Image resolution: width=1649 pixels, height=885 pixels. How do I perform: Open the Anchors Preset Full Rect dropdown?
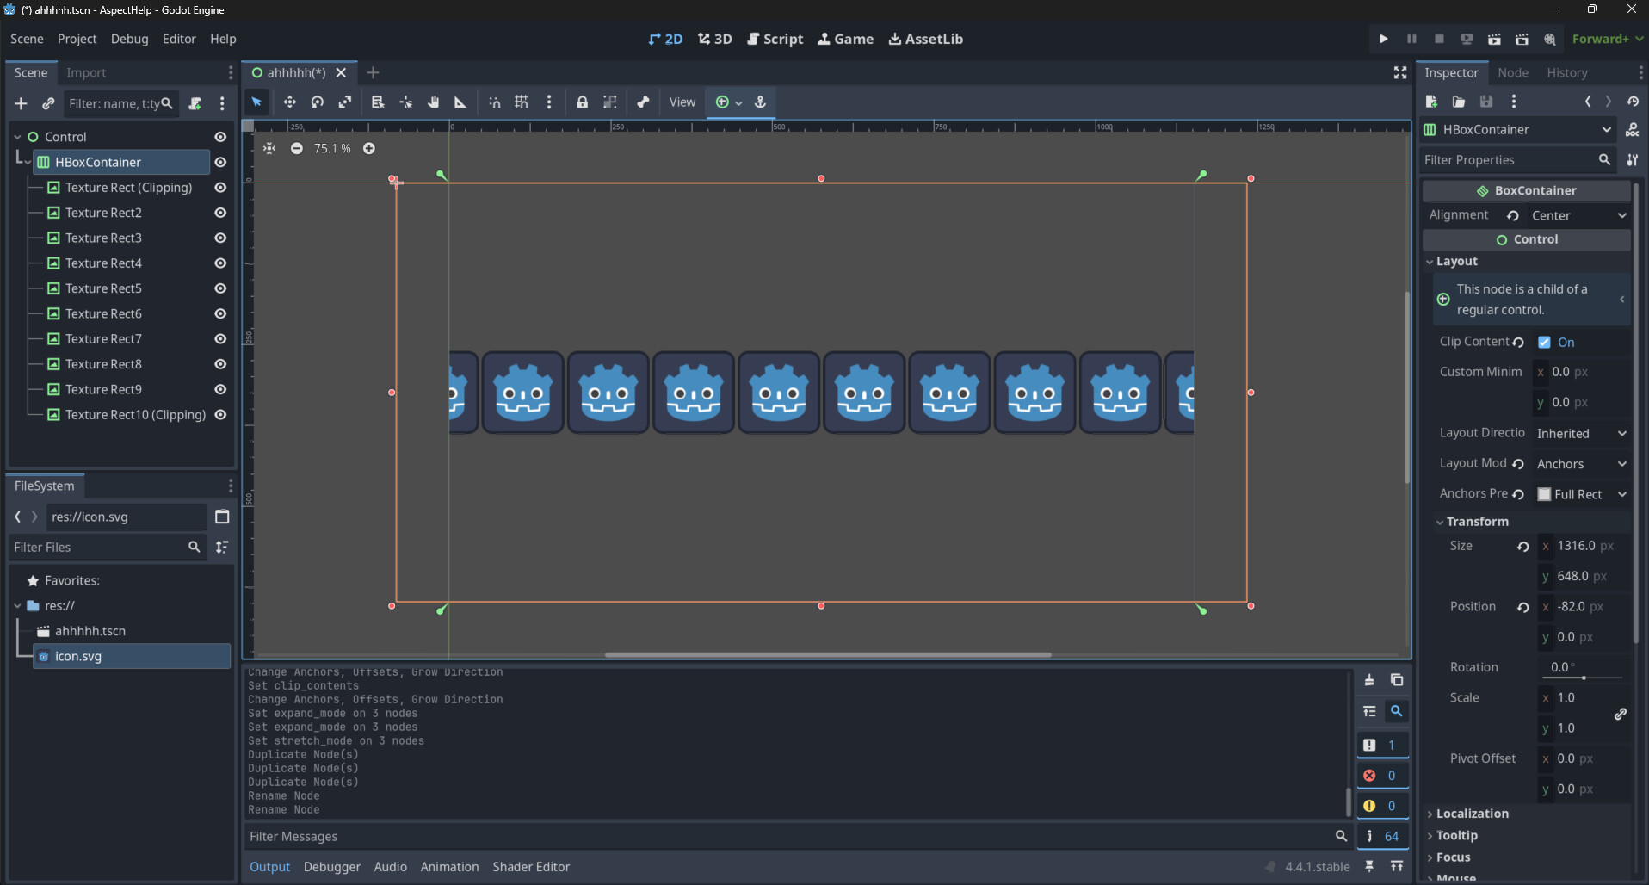click(x=1582, y=494)
